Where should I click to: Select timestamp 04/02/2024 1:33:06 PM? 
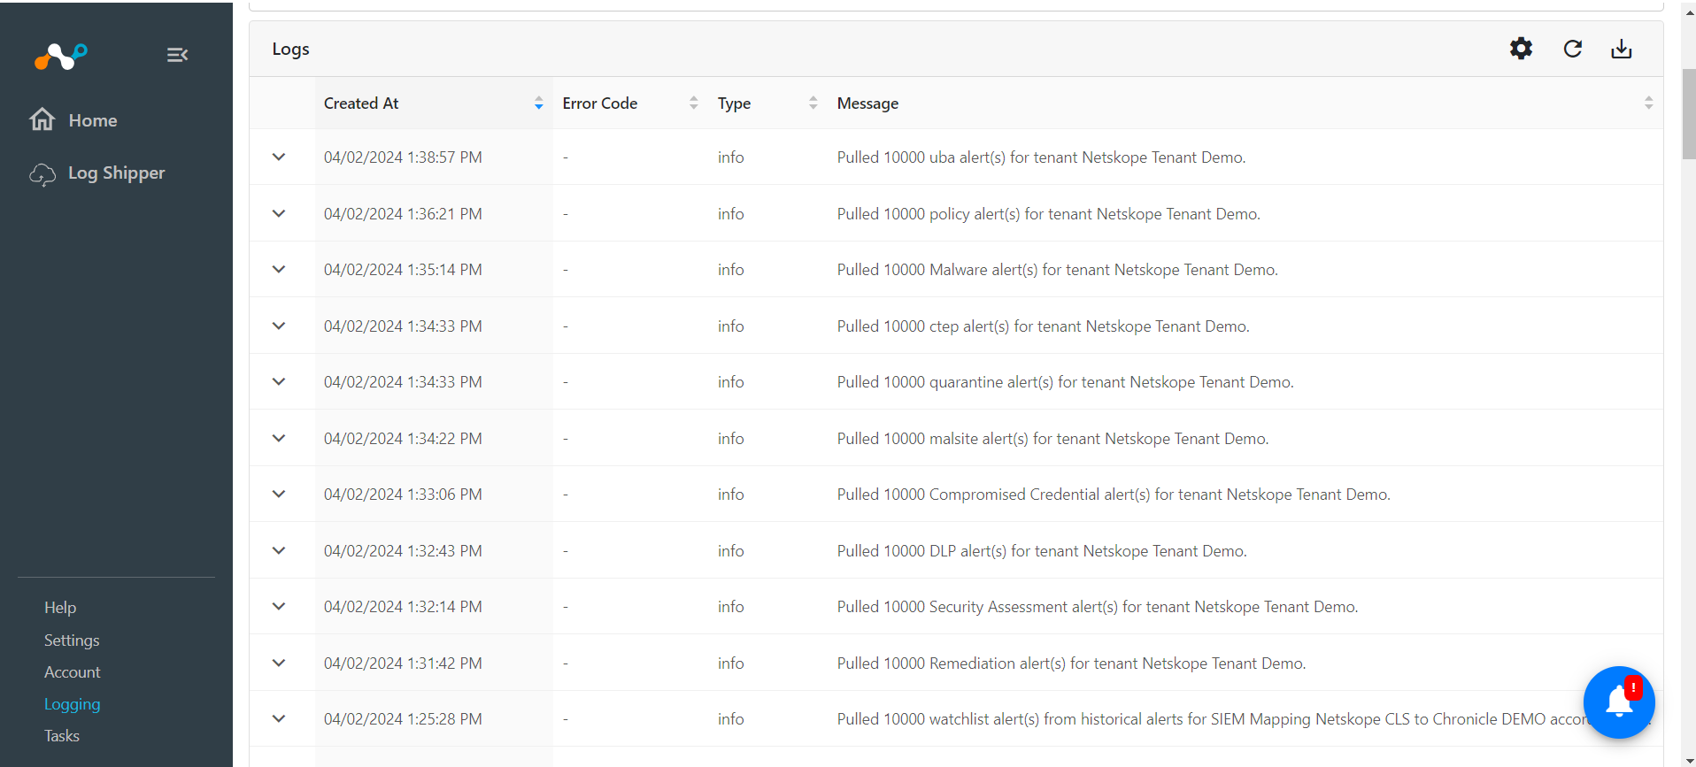(403, 495)
